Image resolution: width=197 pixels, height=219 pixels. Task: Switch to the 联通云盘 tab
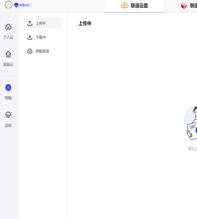click(134, 6)
